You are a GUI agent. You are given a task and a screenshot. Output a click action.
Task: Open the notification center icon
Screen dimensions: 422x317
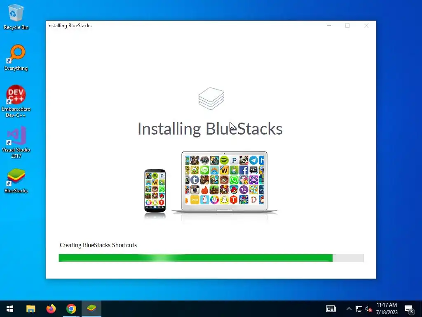[409, 309]
